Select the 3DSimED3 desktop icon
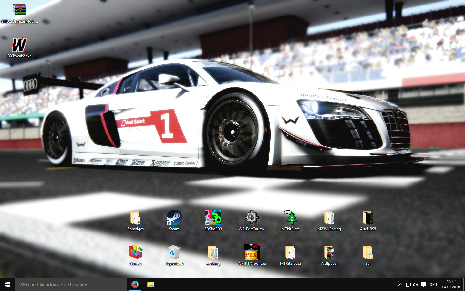This screenshot has width=465, height=291. (x=213, y=218)
